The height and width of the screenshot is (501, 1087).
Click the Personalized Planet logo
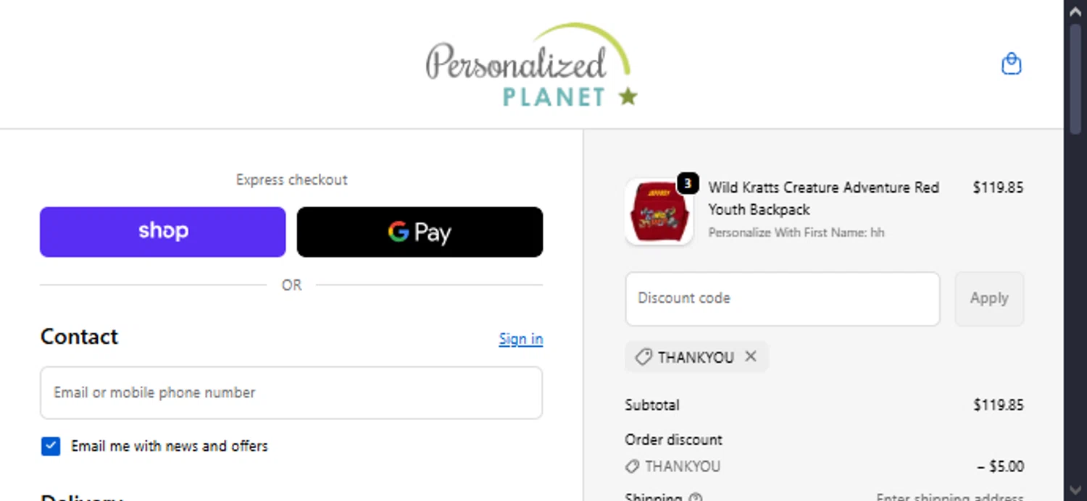coord(531,66)
